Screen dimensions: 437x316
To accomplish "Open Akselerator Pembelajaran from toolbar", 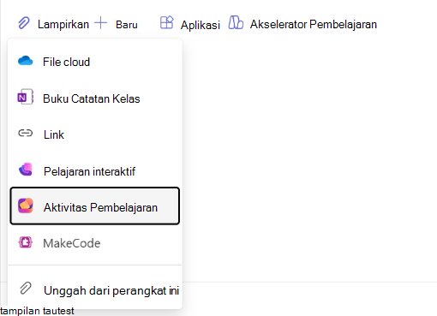I will (x=302, y=24).
